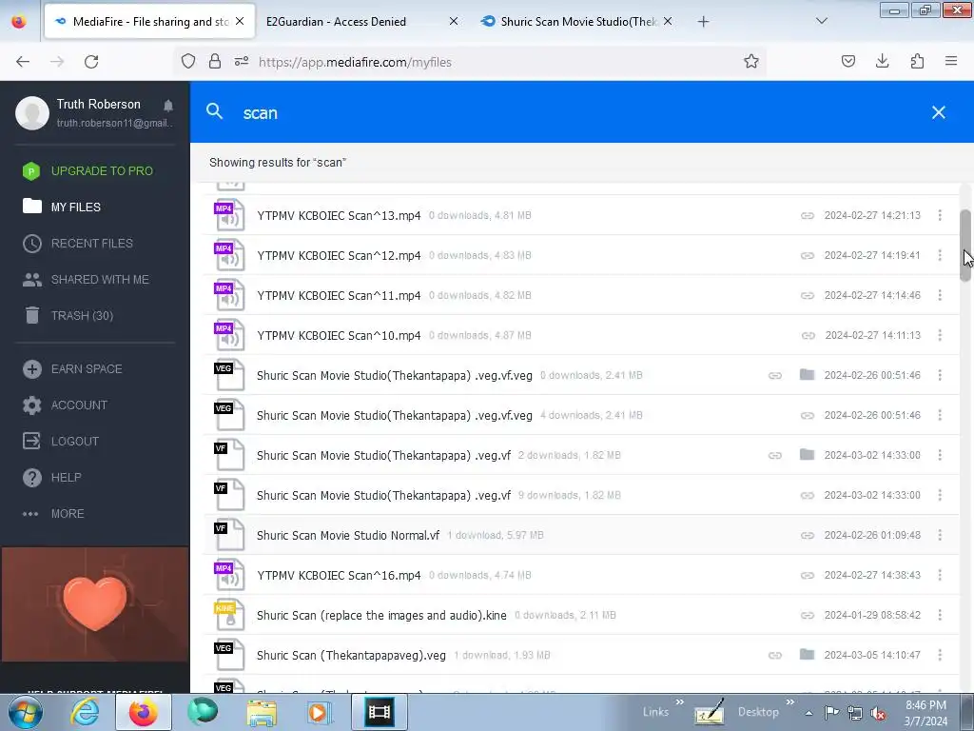
Task: Launch Internet Explorer from taskbar
Action: point(85,712)
